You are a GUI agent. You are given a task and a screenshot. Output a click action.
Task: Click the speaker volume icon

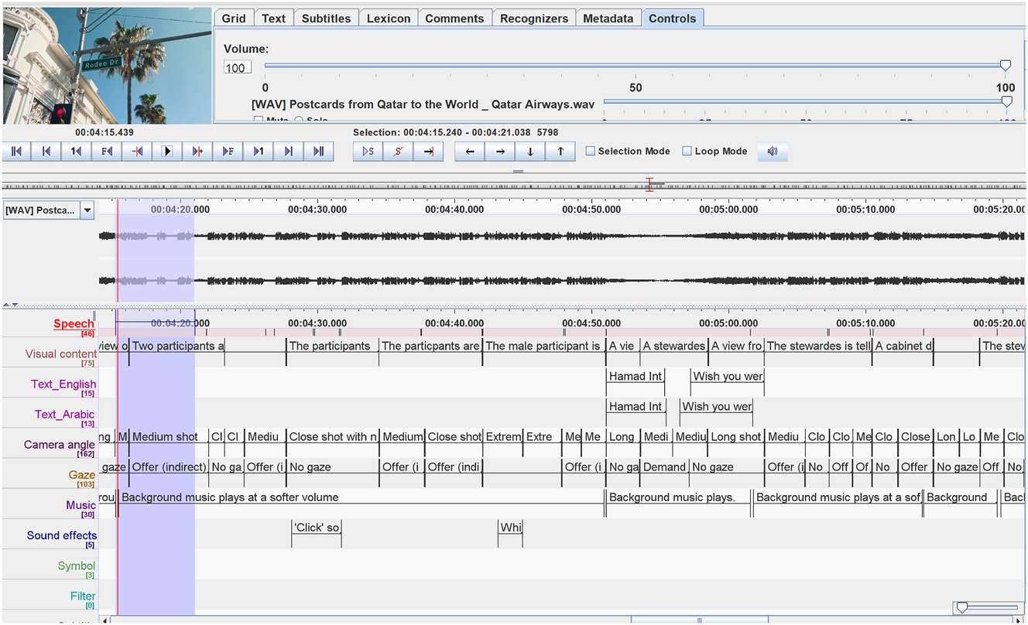pyautogui.click(x=773, y=152)
